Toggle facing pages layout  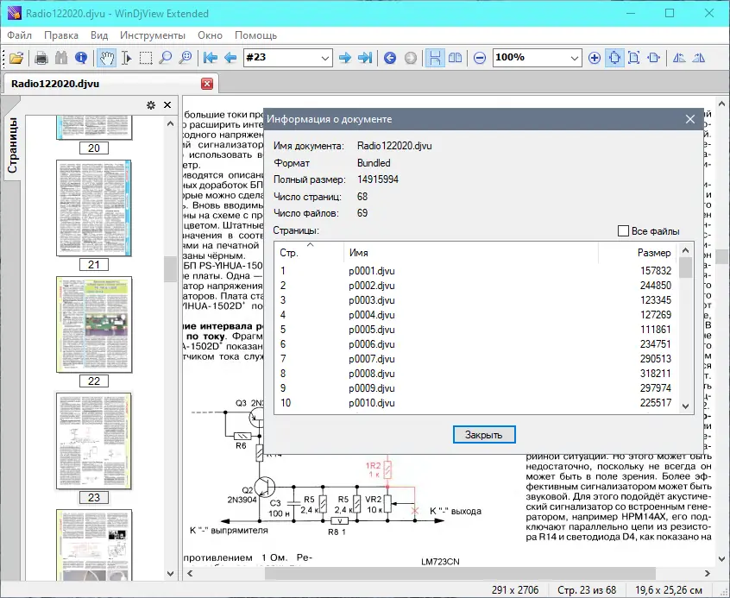[x=455, y=58]
